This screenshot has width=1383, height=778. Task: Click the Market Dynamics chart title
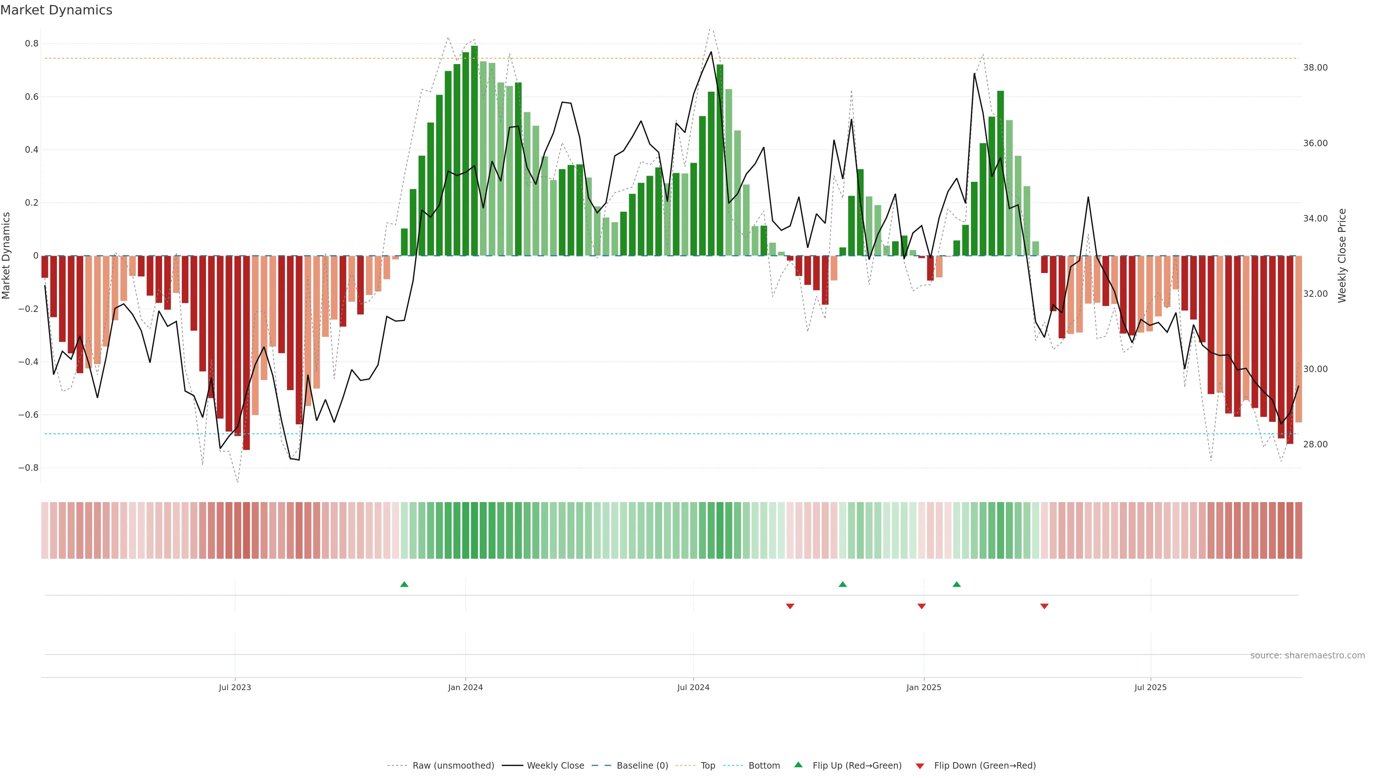point(57,10)
